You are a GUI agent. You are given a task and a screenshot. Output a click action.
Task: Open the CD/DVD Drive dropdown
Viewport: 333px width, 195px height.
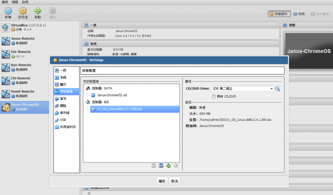(243, 89)
